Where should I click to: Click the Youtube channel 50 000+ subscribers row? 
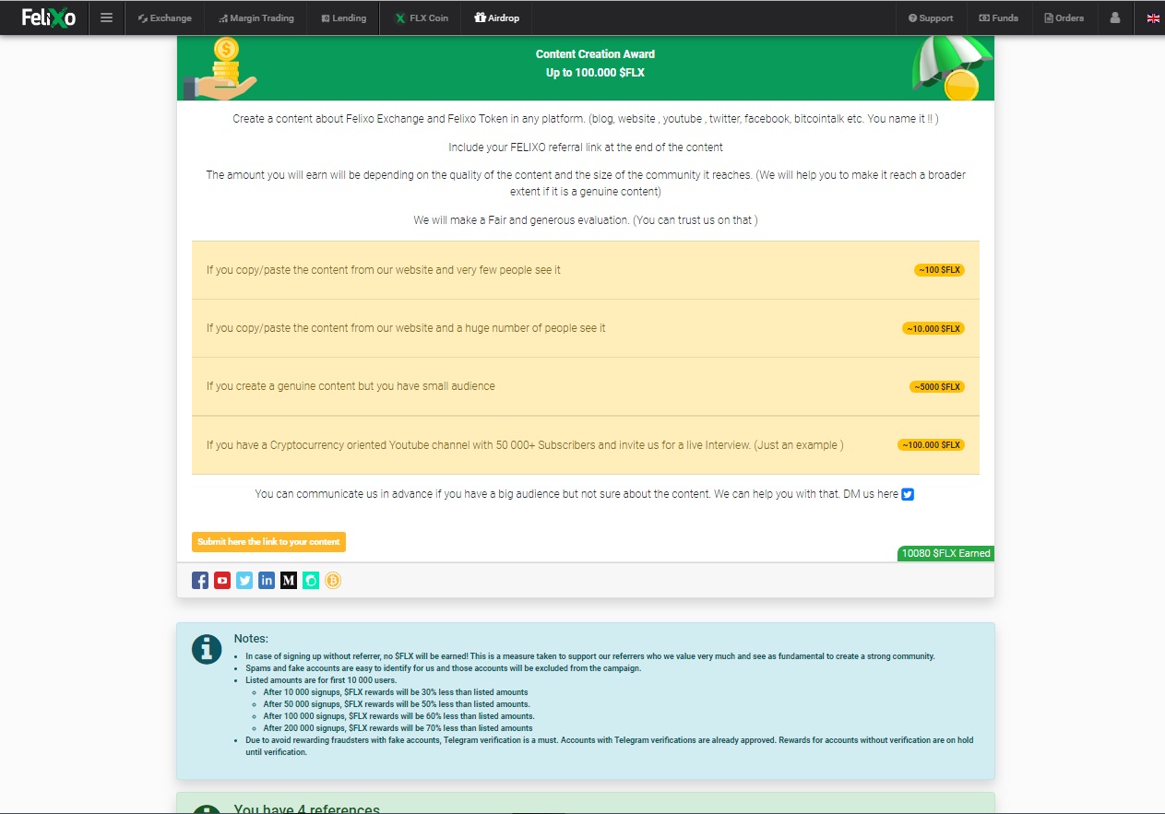[x=586, y=444]
